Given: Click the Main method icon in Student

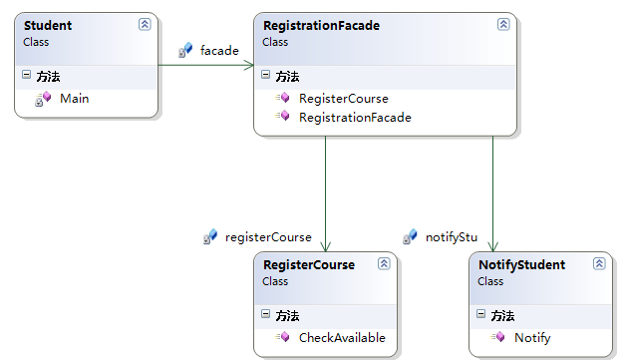Looking at the screenshot, I should coord(43,99).
